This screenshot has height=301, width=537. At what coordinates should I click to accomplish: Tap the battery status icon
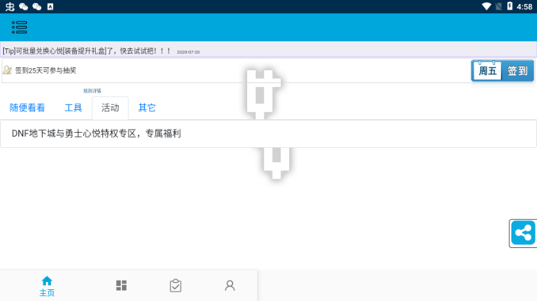pyautogui.click(x=509, y=7)
